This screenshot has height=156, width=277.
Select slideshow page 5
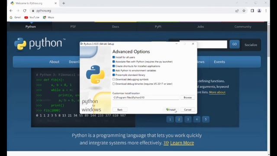pyautogui.click(x=206, y=120)
